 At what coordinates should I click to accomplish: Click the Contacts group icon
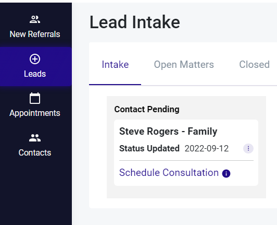[x=35, y=138]
